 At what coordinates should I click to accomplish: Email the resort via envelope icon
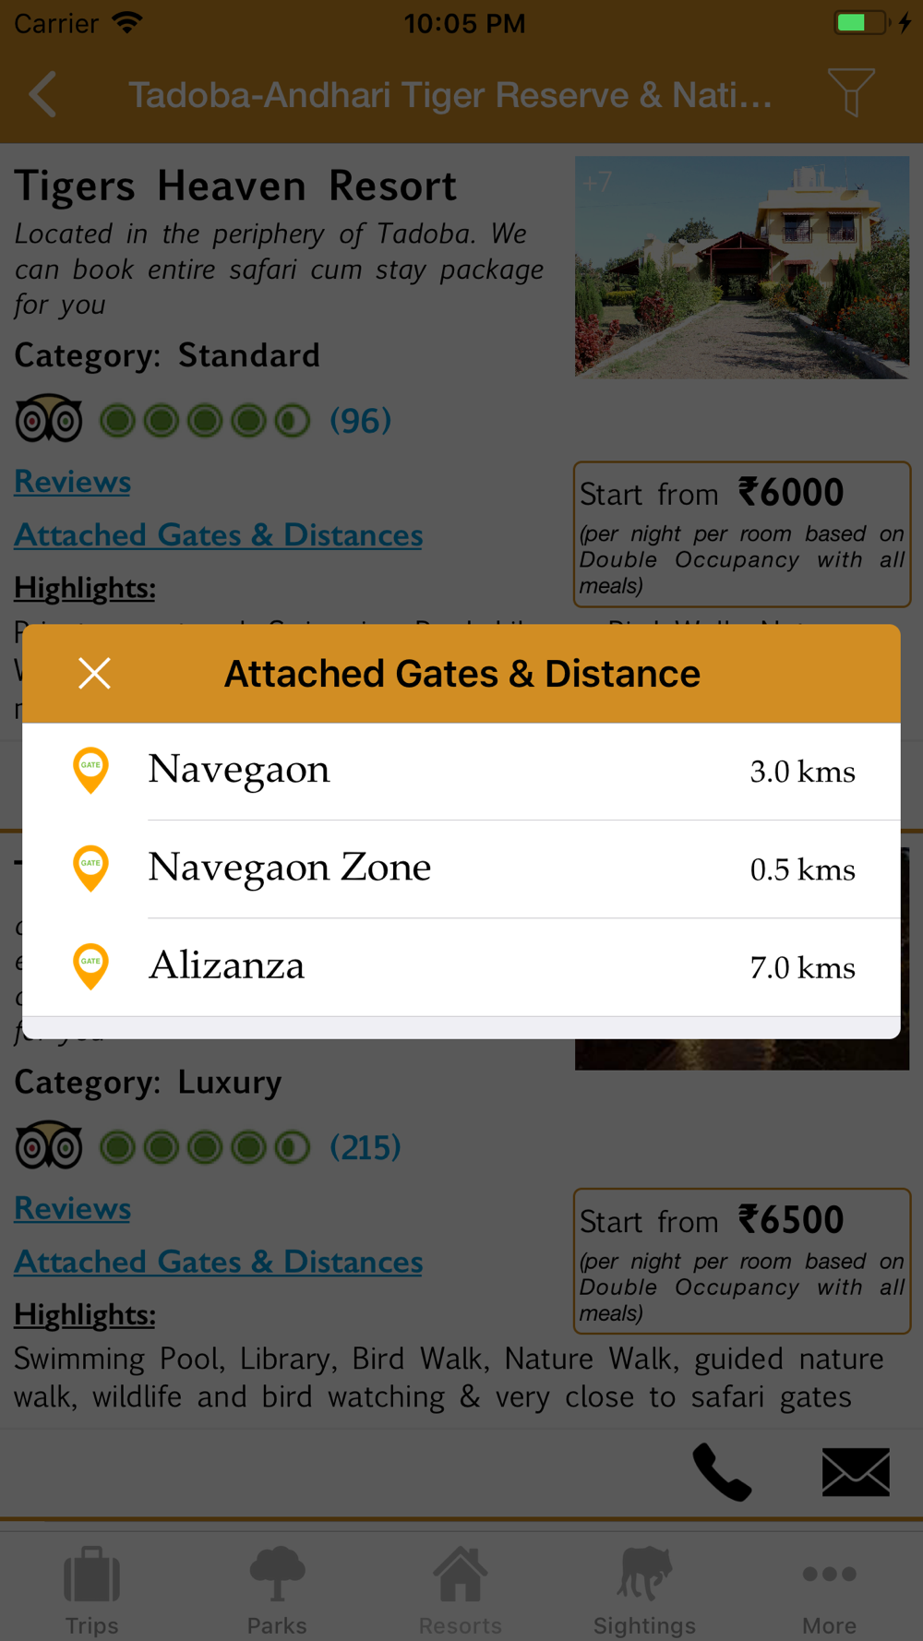856,1472
